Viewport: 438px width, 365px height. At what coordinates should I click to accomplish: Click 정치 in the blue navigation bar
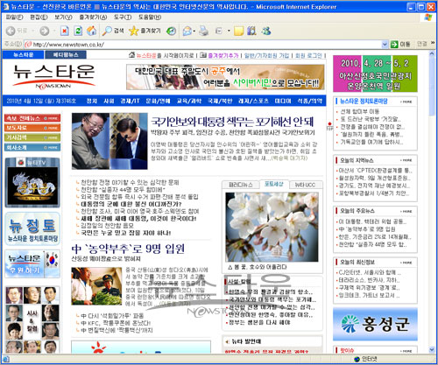[92, 101]
